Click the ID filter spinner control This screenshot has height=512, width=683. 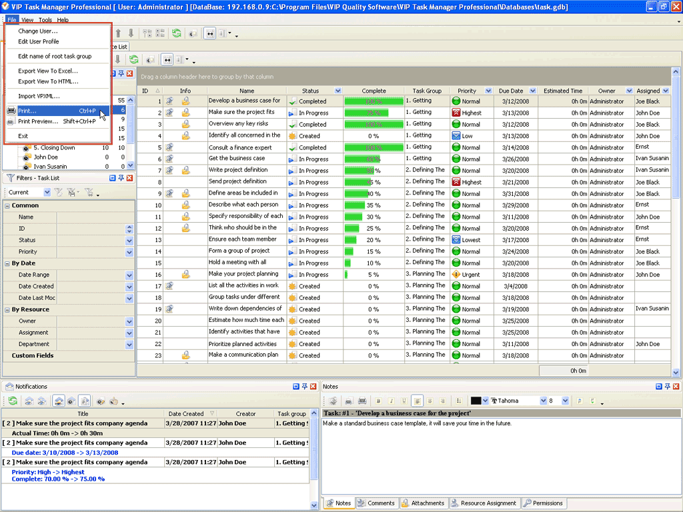tap(129, 229)
